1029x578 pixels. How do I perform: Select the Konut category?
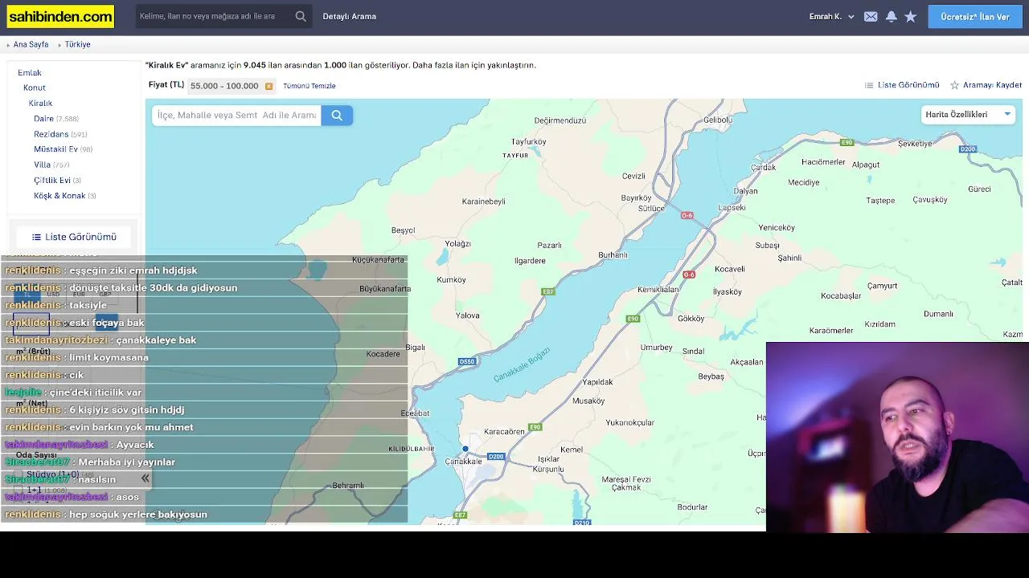[x=35, y=88]
